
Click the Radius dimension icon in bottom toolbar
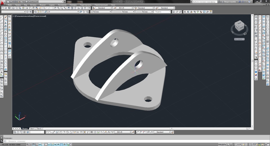tap(61, 132)
